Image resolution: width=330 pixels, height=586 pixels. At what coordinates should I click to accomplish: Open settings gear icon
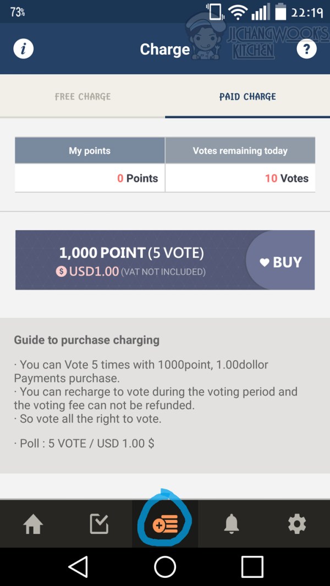point(297,525)
